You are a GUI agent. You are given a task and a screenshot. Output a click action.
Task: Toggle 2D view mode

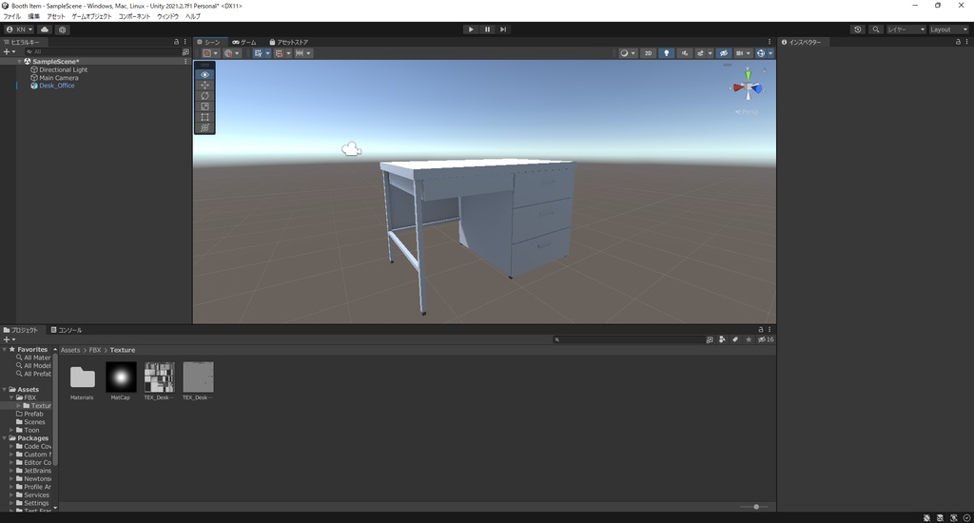coord(648,53)
